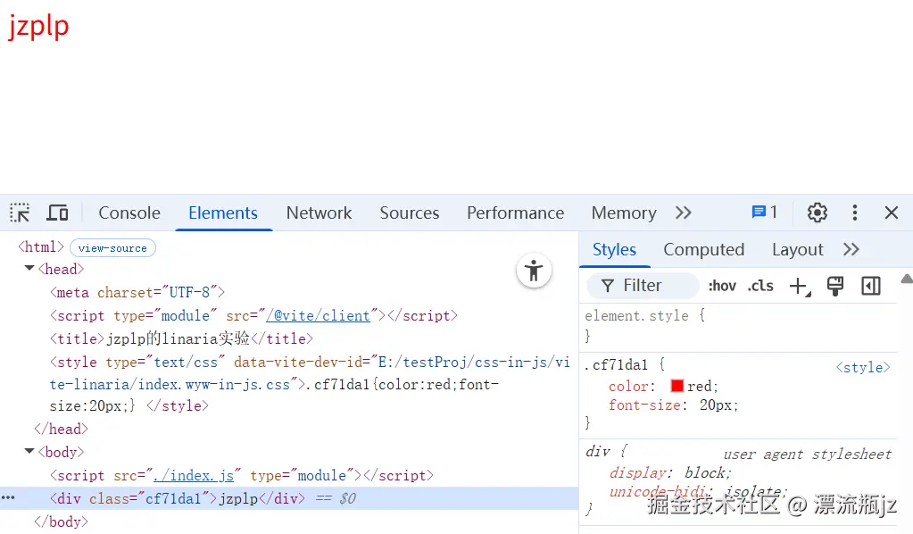This screenshot has width=913, height=534.
Task: Open the Network panel
Action: pyautogui.click(x=319, y=213)
